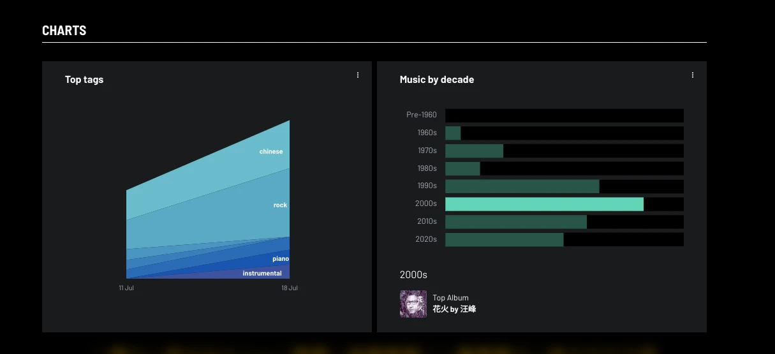Click the Top tags card title
This screenshot has height=354, width=775.
point(84,80)
